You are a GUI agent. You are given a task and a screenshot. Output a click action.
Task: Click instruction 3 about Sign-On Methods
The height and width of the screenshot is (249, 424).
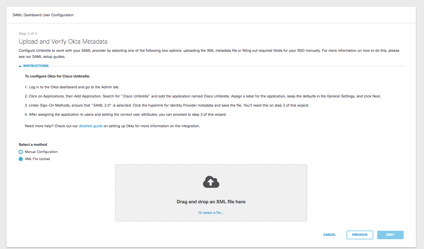(x=167, y=105)
